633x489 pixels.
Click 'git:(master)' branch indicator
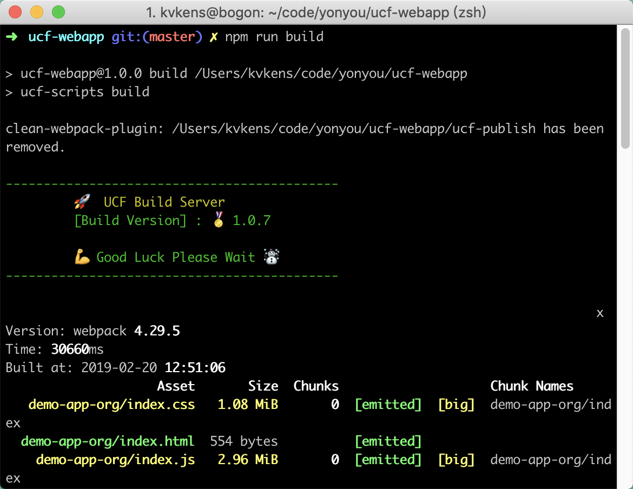click(157, 37)
